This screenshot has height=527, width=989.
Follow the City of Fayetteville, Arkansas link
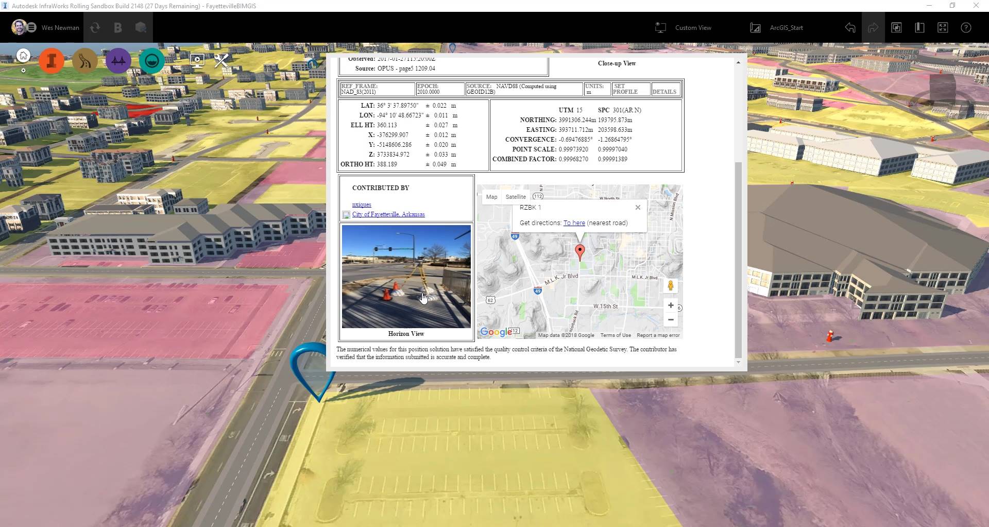click(387, 214)
